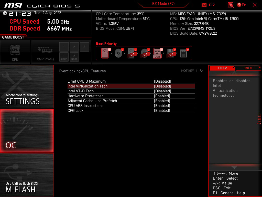Select XMP user profile 1
This screenshot has height=197, width=262.
point(64,57)
